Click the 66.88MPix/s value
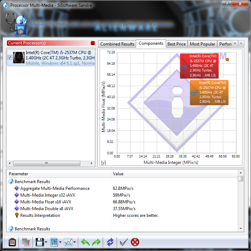Screen dimensions: 251x251 [x=124, y=202]
